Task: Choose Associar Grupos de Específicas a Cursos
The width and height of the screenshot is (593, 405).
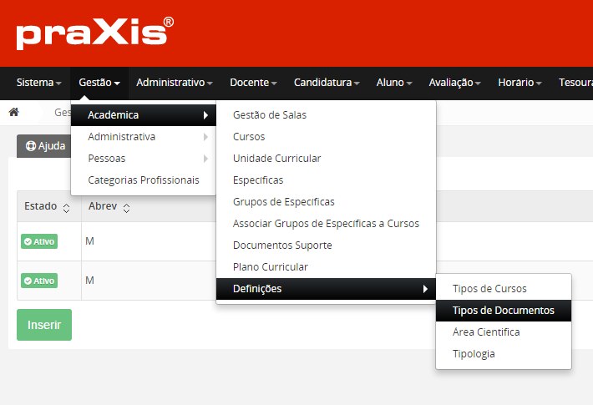Action: tap(326, 224)
